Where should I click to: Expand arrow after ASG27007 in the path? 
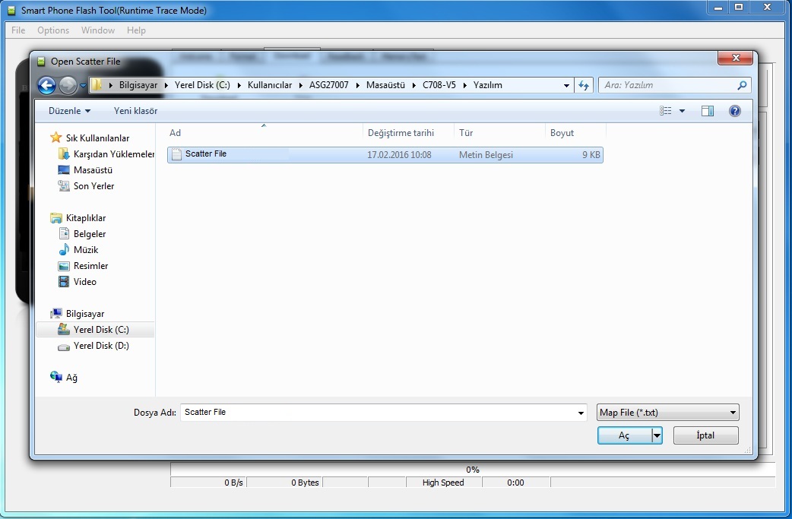click(x=357, y=85)
